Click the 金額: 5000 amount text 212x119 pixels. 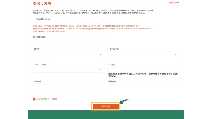pyautogui.click(x=174, y=3)
